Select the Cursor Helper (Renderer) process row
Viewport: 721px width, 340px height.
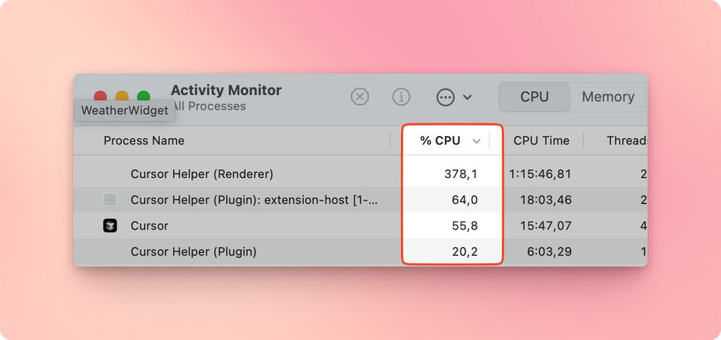coord(360,174)
